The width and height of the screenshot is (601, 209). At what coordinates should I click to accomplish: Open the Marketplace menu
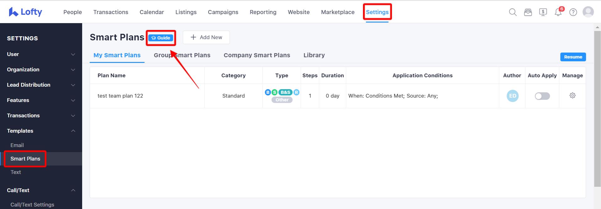point(338,12)
